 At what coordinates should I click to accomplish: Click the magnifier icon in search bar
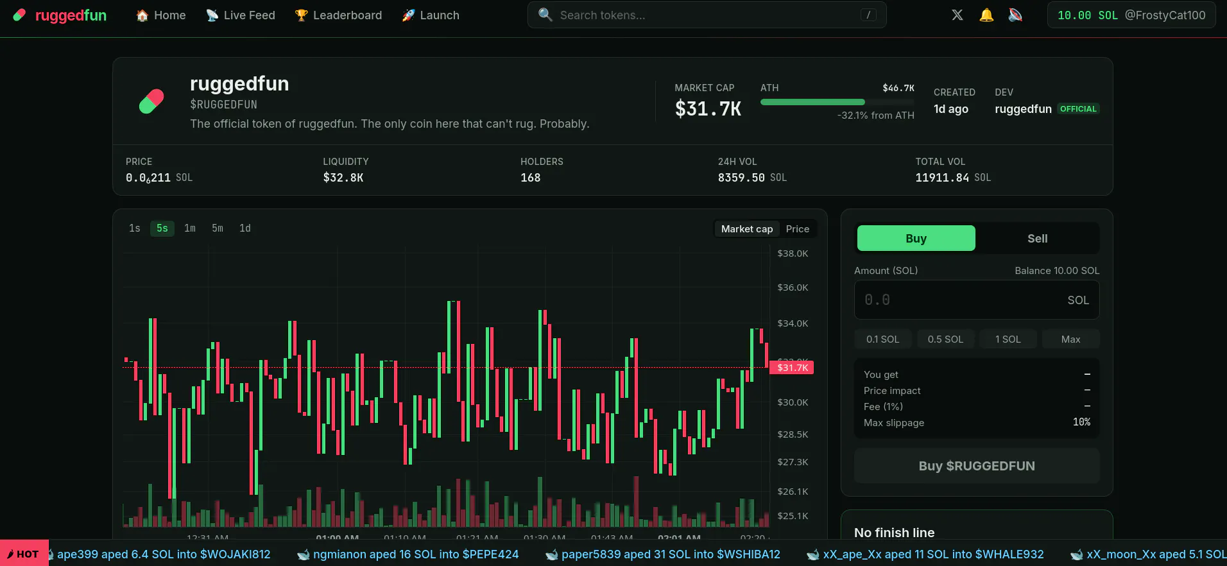coord(545,15)
